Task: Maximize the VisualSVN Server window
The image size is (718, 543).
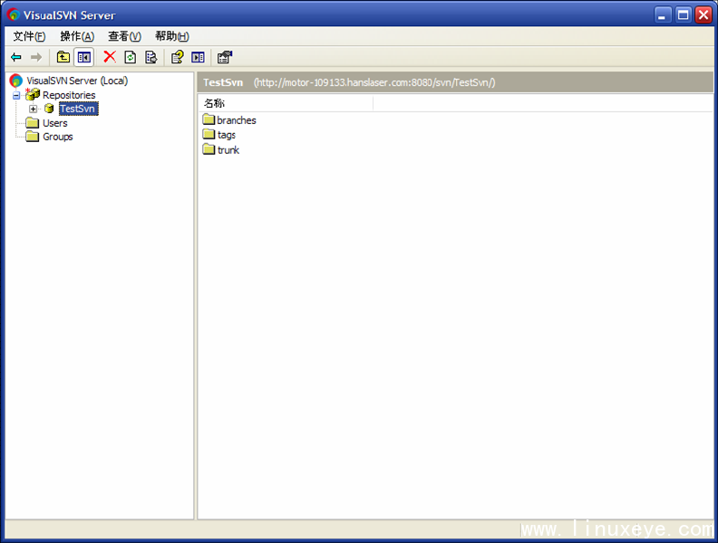Action: [x=684, y=15]
